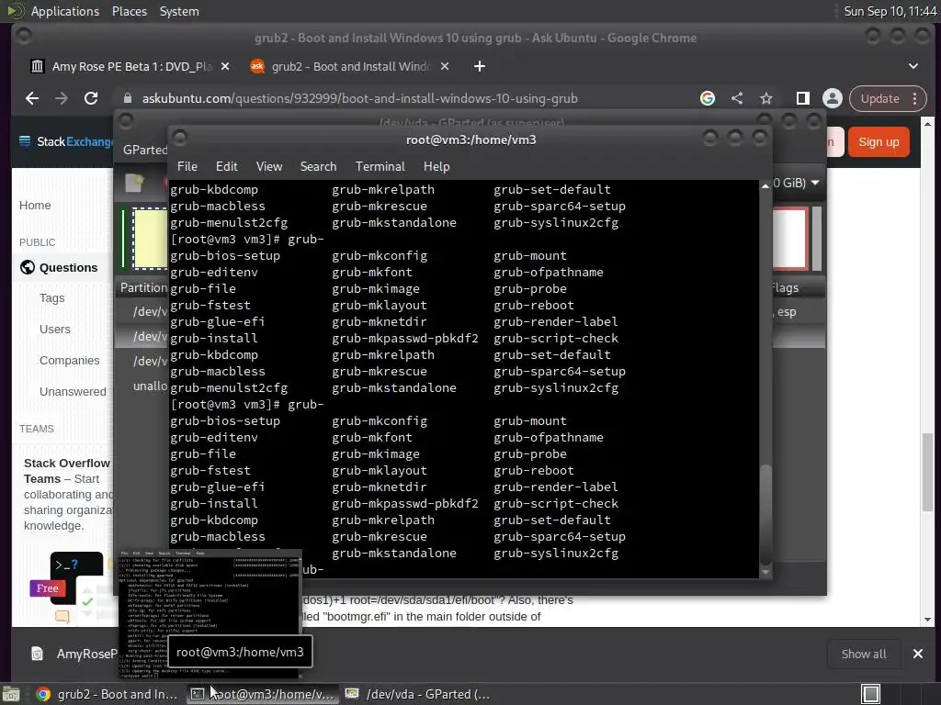The height and width of the screenshot is (705, 941).
Task: Switch to the Amy Rose PE Beta tab
Action: [x=129, y=66]
